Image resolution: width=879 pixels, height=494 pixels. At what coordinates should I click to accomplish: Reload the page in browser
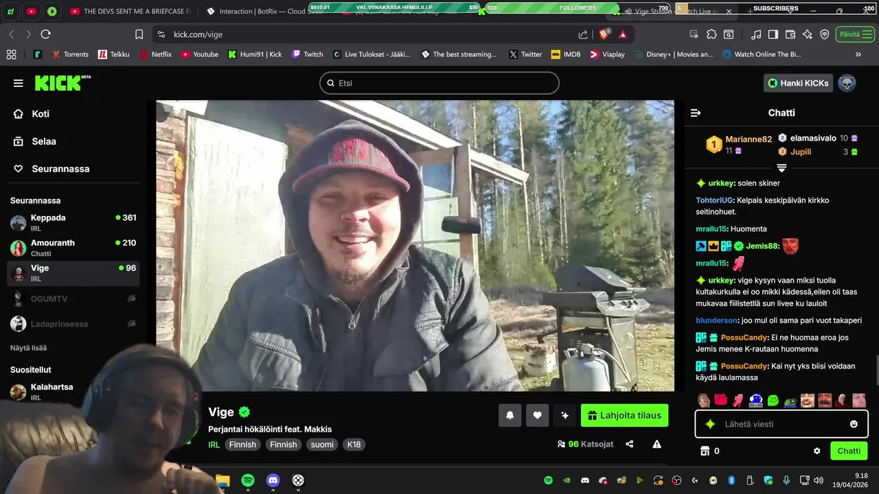point(45,34)
